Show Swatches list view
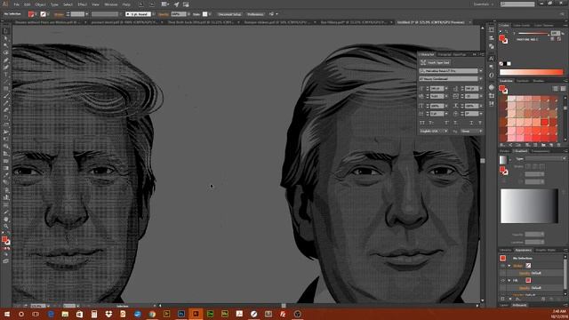The width and height of the screenshot is (569, 320). pos(556,89)
